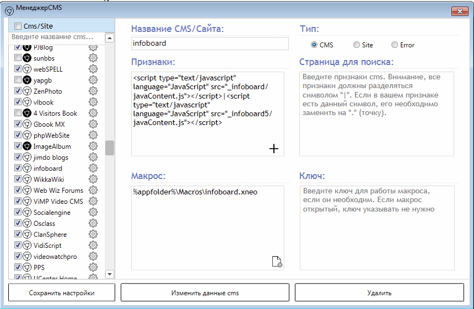Viewport: 474px width, 309px height.
Task: Open gear settings for ClanSphere
Action: coord(93,234)
